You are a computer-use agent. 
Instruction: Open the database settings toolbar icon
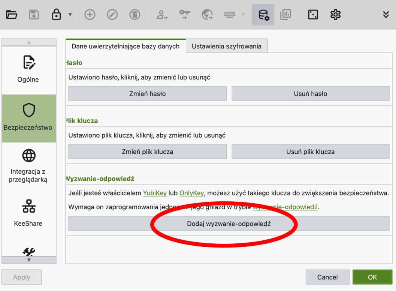click(x=263, y=15)
